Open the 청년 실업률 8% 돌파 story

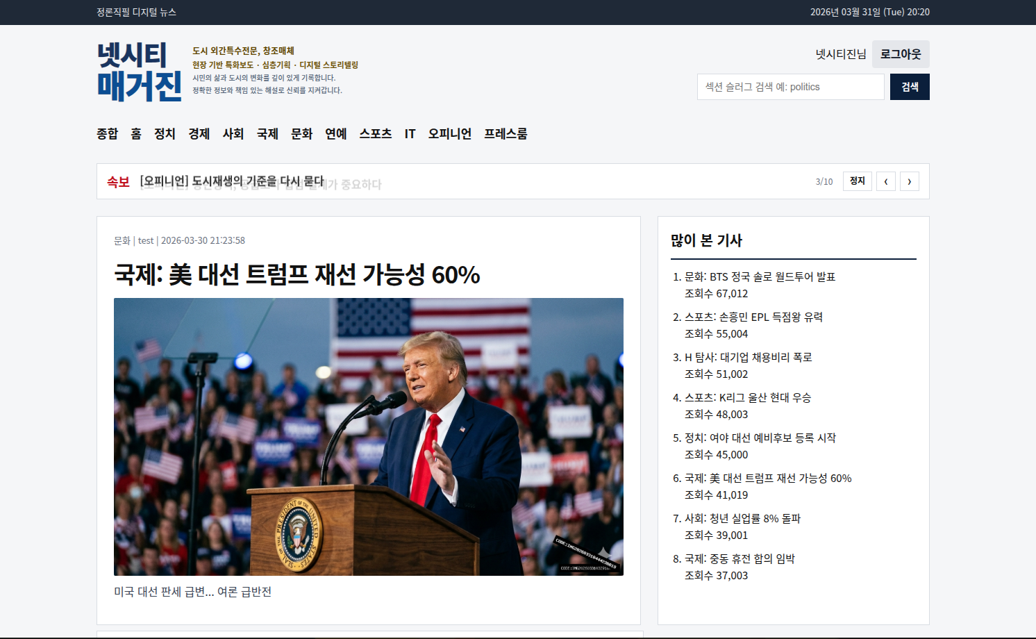742,518
